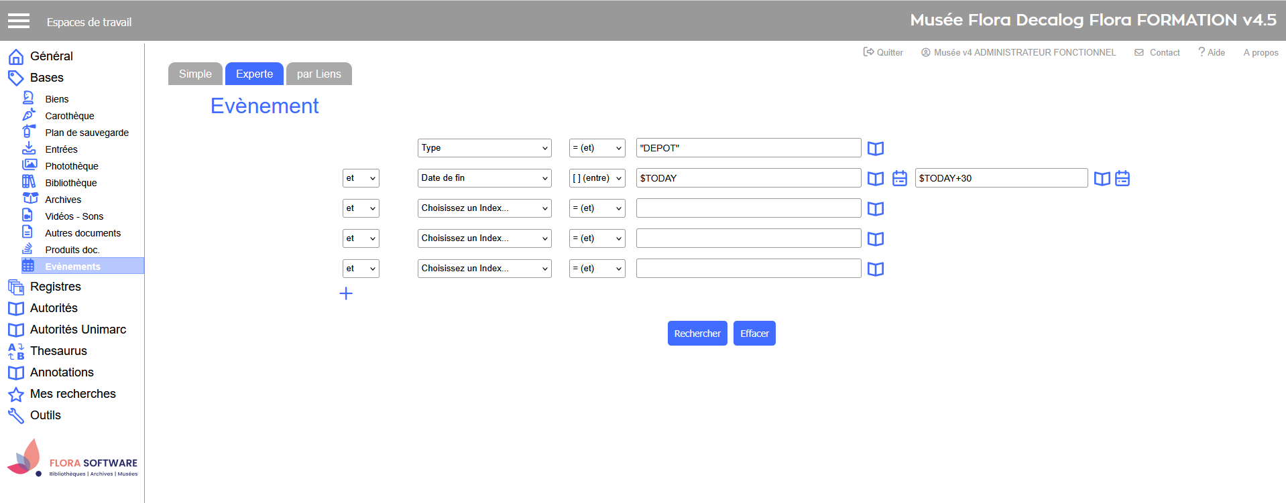Click the Effacer button
The width and height of the screenshot is (1286, 503).
(x=754, y=334)
